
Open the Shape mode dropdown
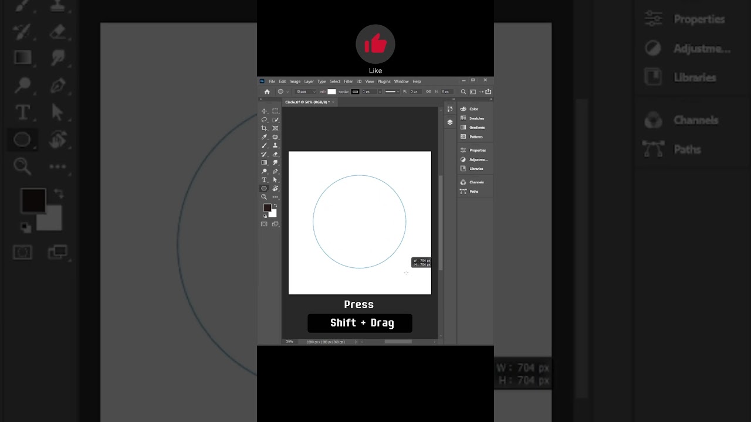point(306,91)
